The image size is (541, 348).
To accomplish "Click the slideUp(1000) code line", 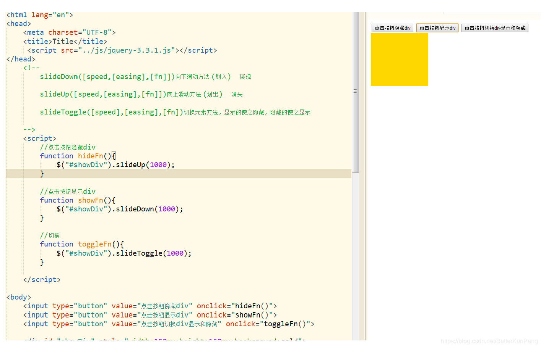I will (x=115, y=165).
